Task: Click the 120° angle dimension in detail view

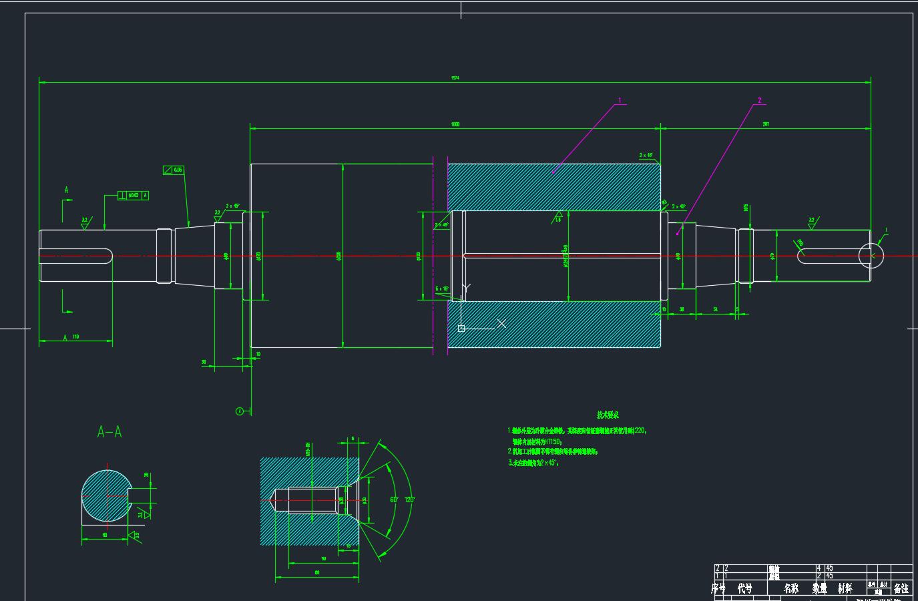Action: pyautogui.click(x=409, y=499)
